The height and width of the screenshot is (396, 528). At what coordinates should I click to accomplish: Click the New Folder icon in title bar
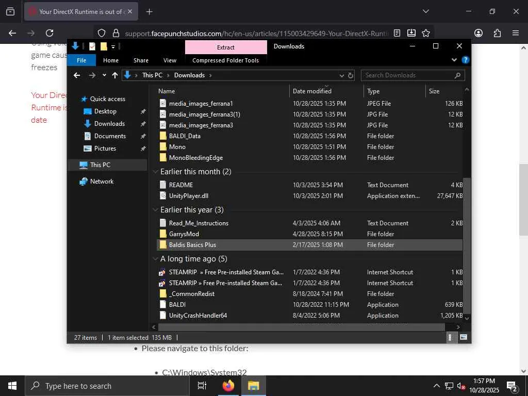coord(104,46)
